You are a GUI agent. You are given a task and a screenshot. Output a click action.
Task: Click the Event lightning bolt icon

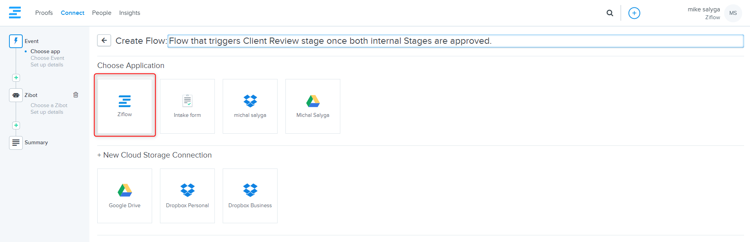coord(16,41)
